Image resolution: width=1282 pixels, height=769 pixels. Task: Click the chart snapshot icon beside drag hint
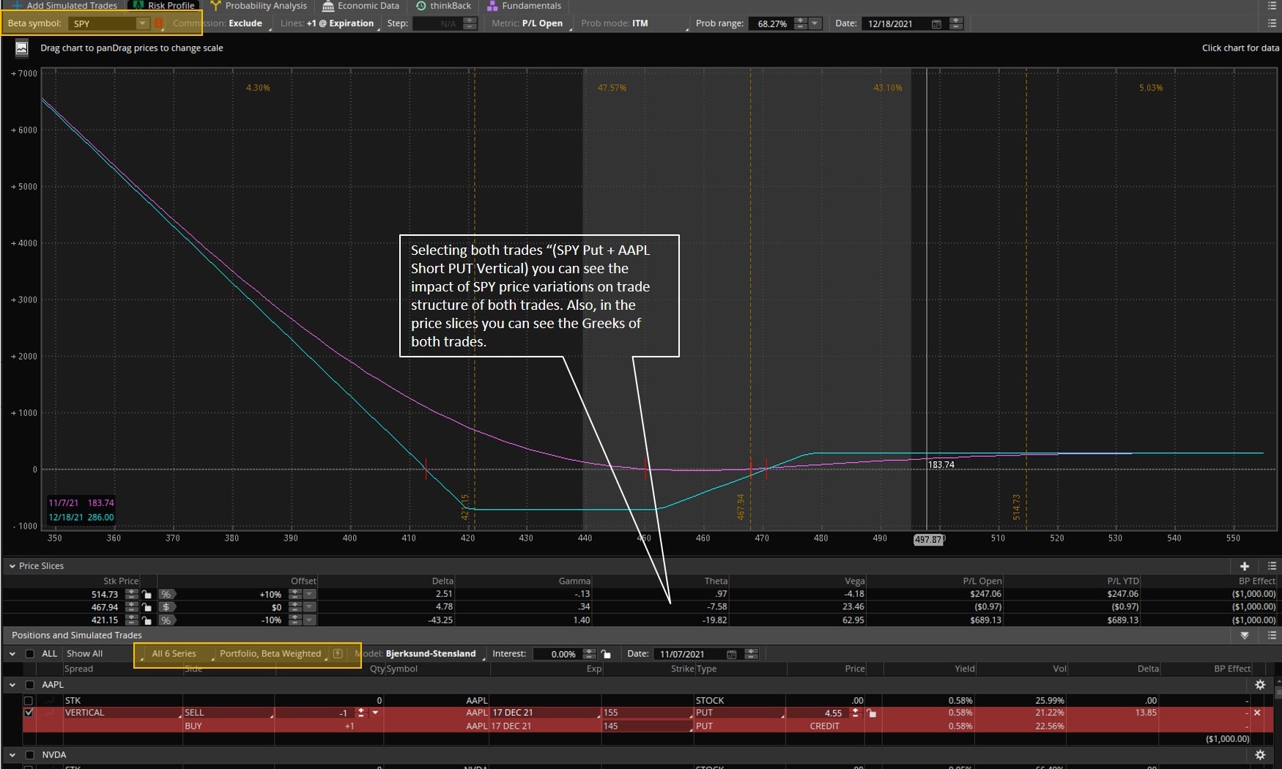click(x=22, y=48)
